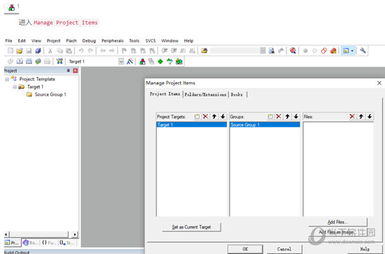Click the Paste toolbar icon

(x=69, y=51)
